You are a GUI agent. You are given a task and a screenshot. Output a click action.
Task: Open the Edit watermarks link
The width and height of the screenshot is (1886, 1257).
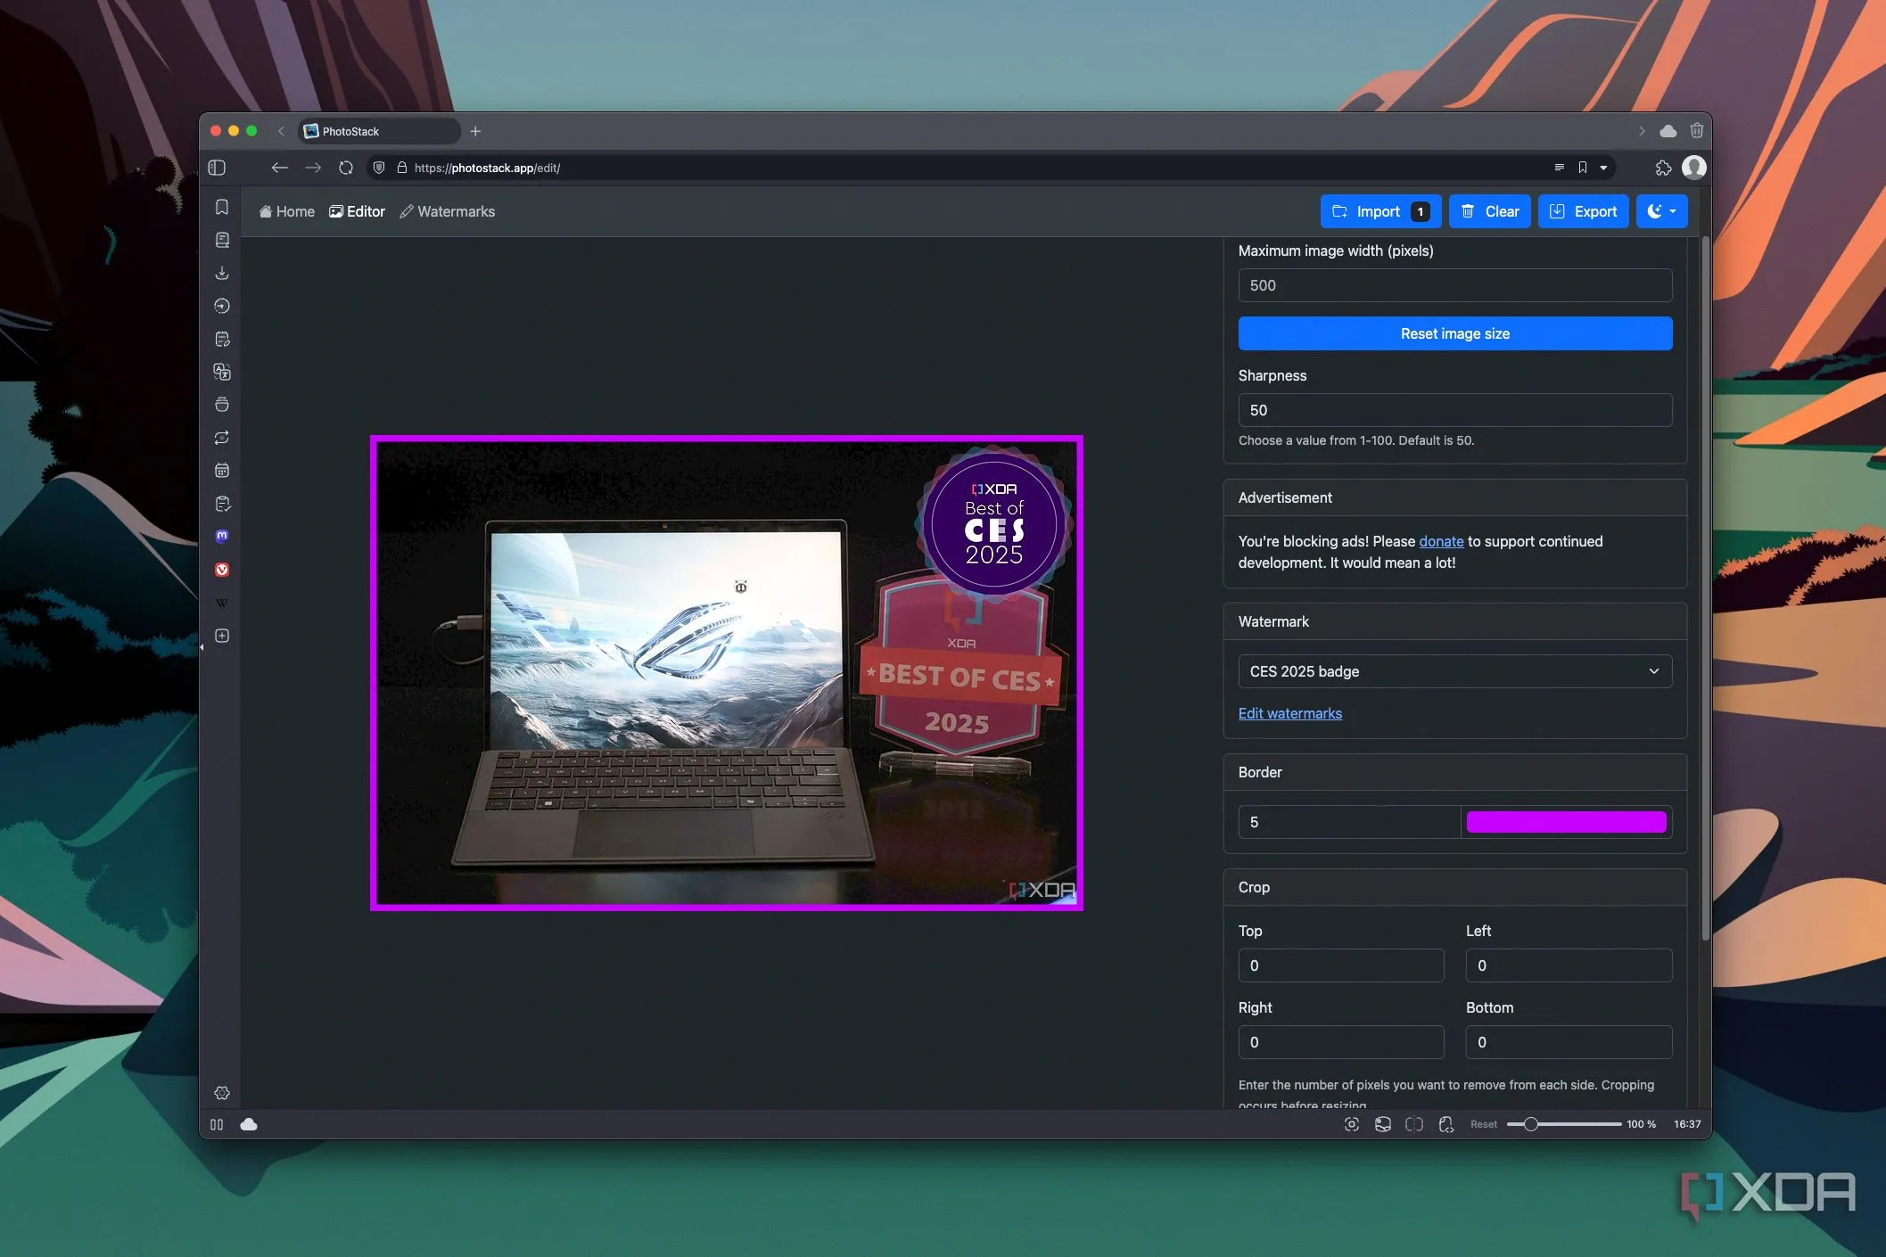point(1289,713)
